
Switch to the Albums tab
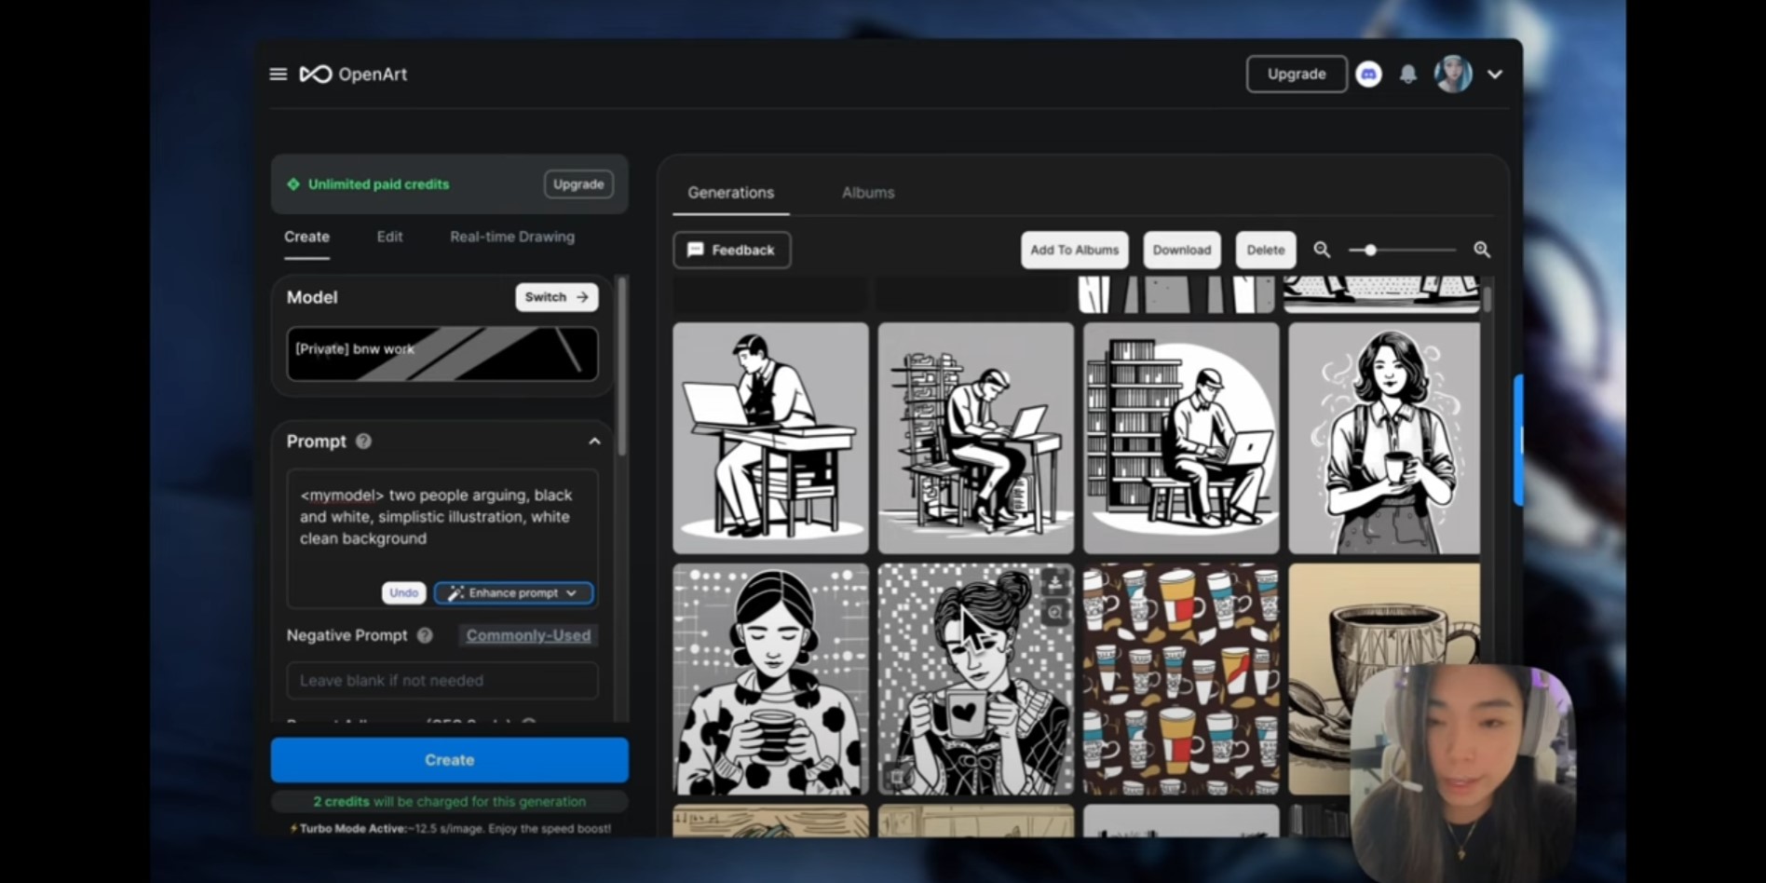point(868,193)
